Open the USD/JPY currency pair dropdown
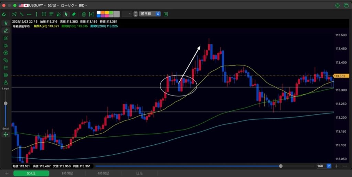Viewport: 352px width, 177px height. [x=32, y=5]
